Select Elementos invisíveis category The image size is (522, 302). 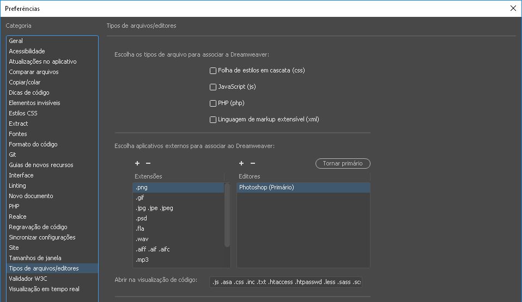52,103
